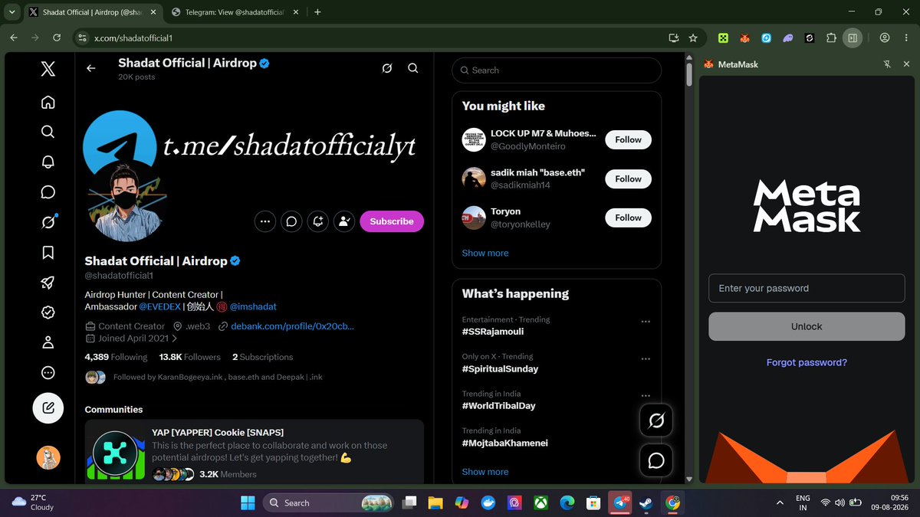Click MetaMask password field
Viewport: 920px width, 517px height.
tap(807, 289)
